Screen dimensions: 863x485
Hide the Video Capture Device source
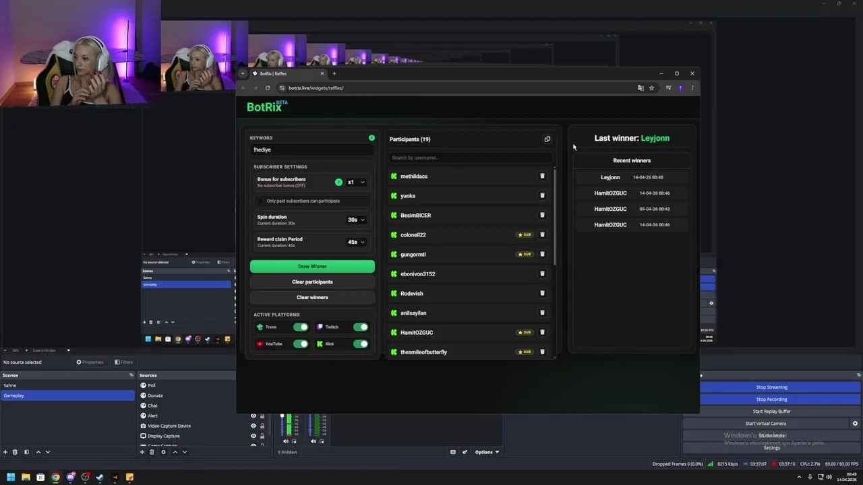coord(254,426)
